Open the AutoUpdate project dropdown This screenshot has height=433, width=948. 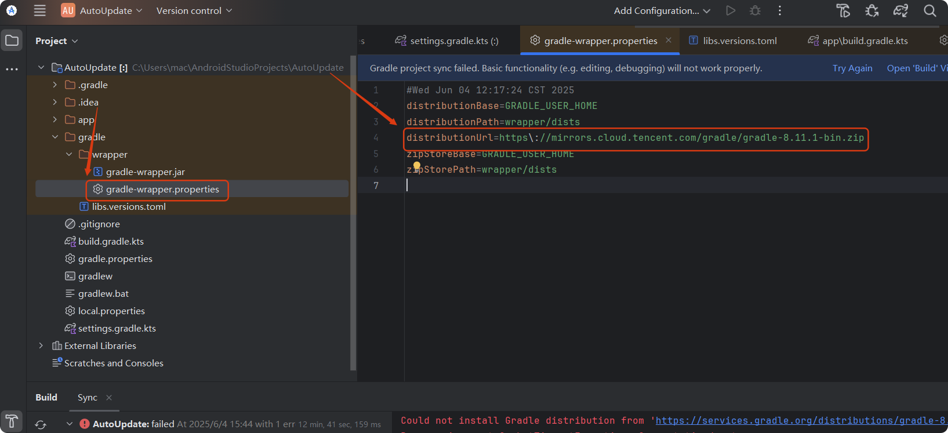coord(102,10)
